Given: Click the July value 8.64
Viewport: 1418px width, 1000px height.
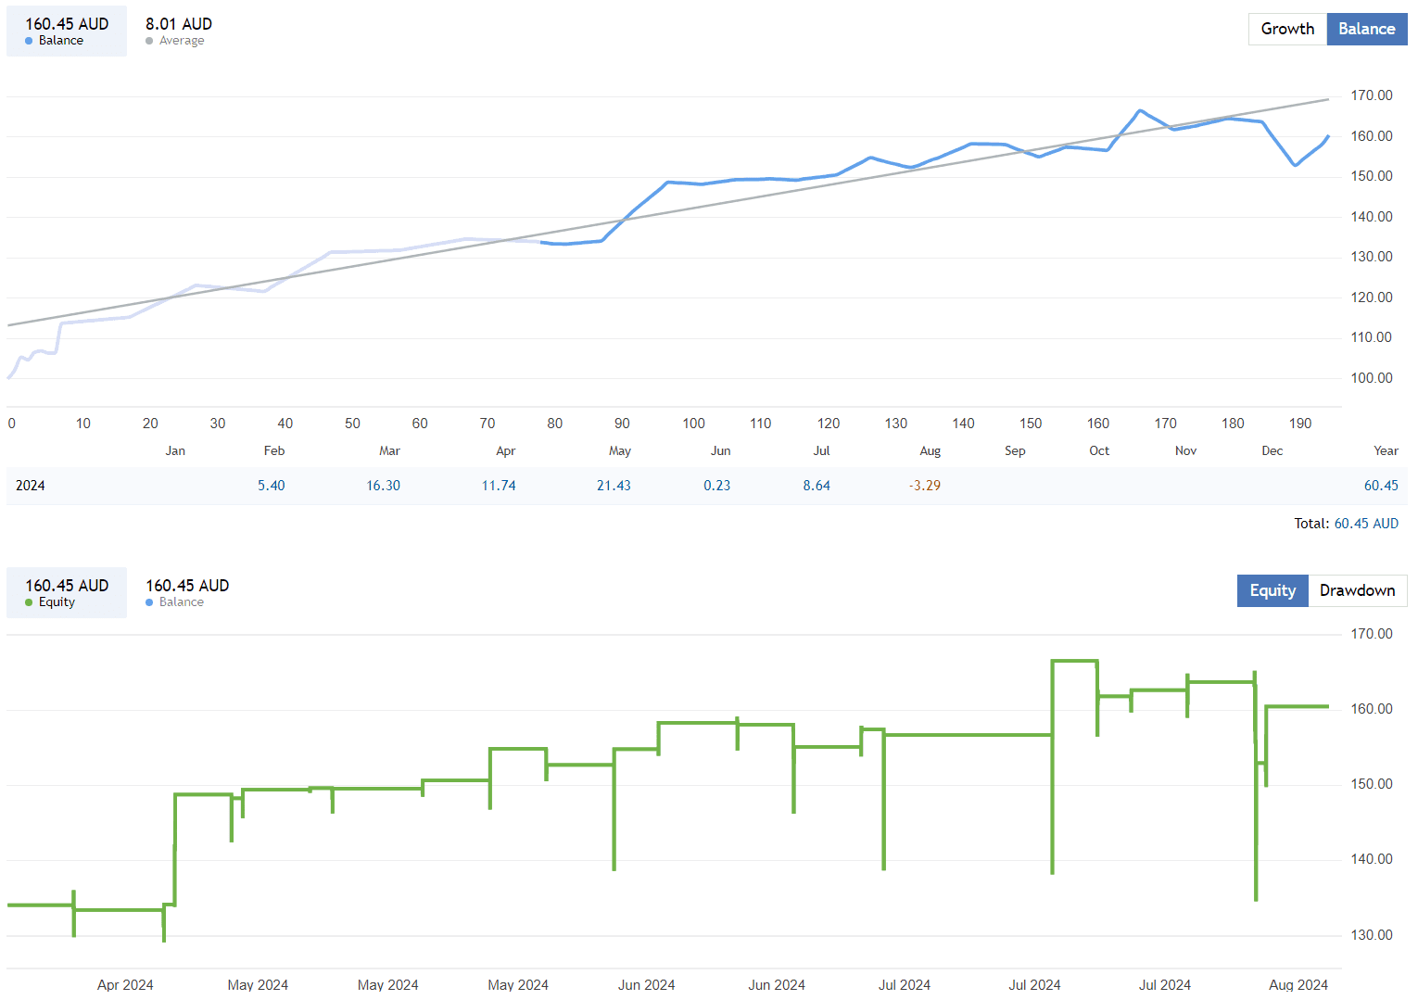Looking at the screenshot, I should pos(817,485).
